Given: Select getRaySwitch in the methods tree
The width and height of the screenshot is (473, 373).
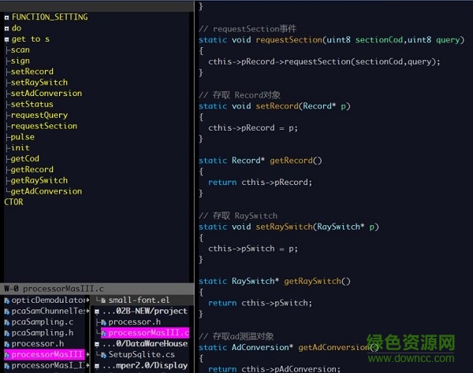Looking at the screenshot, I should [39, 180].
